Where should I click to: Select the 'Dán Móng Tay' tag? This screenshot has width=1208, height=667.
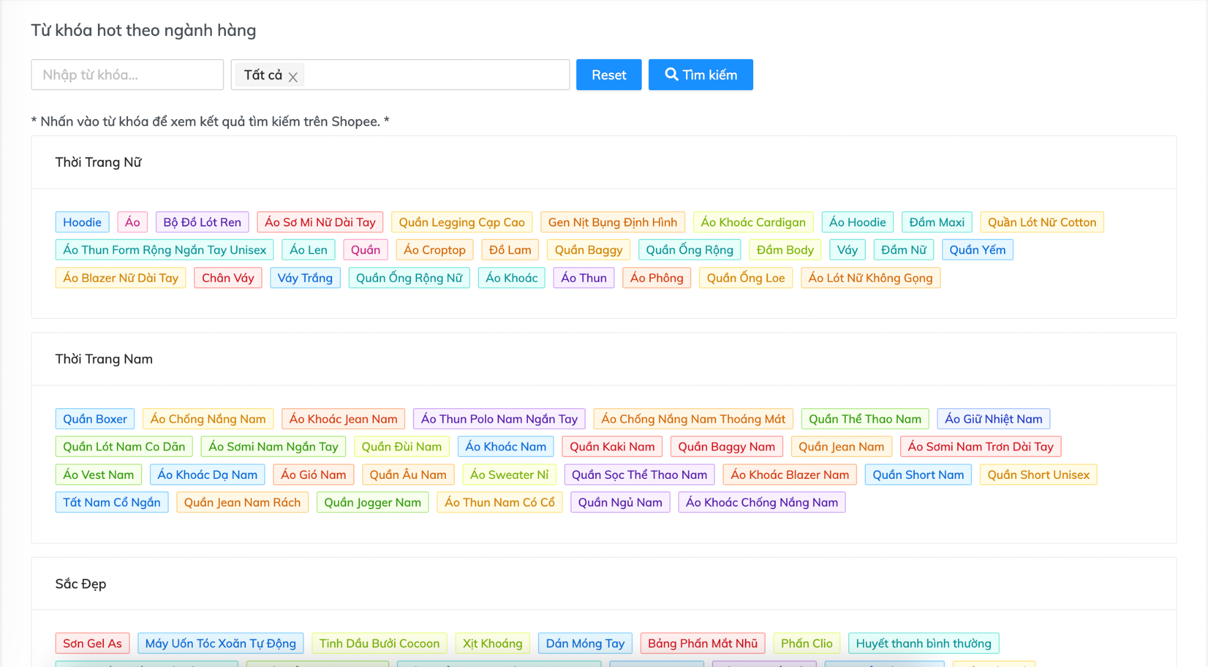pyautogui.click(x=585, y=643)
